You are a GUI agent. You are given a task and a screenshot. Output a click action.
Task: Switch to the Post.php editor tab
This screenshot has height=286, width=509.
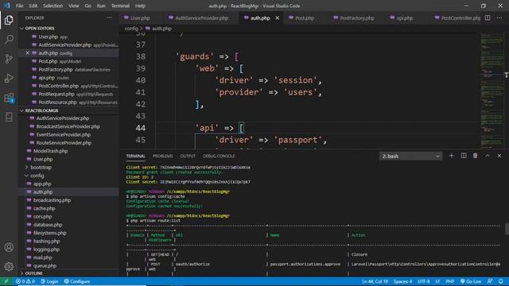(304, 18)
